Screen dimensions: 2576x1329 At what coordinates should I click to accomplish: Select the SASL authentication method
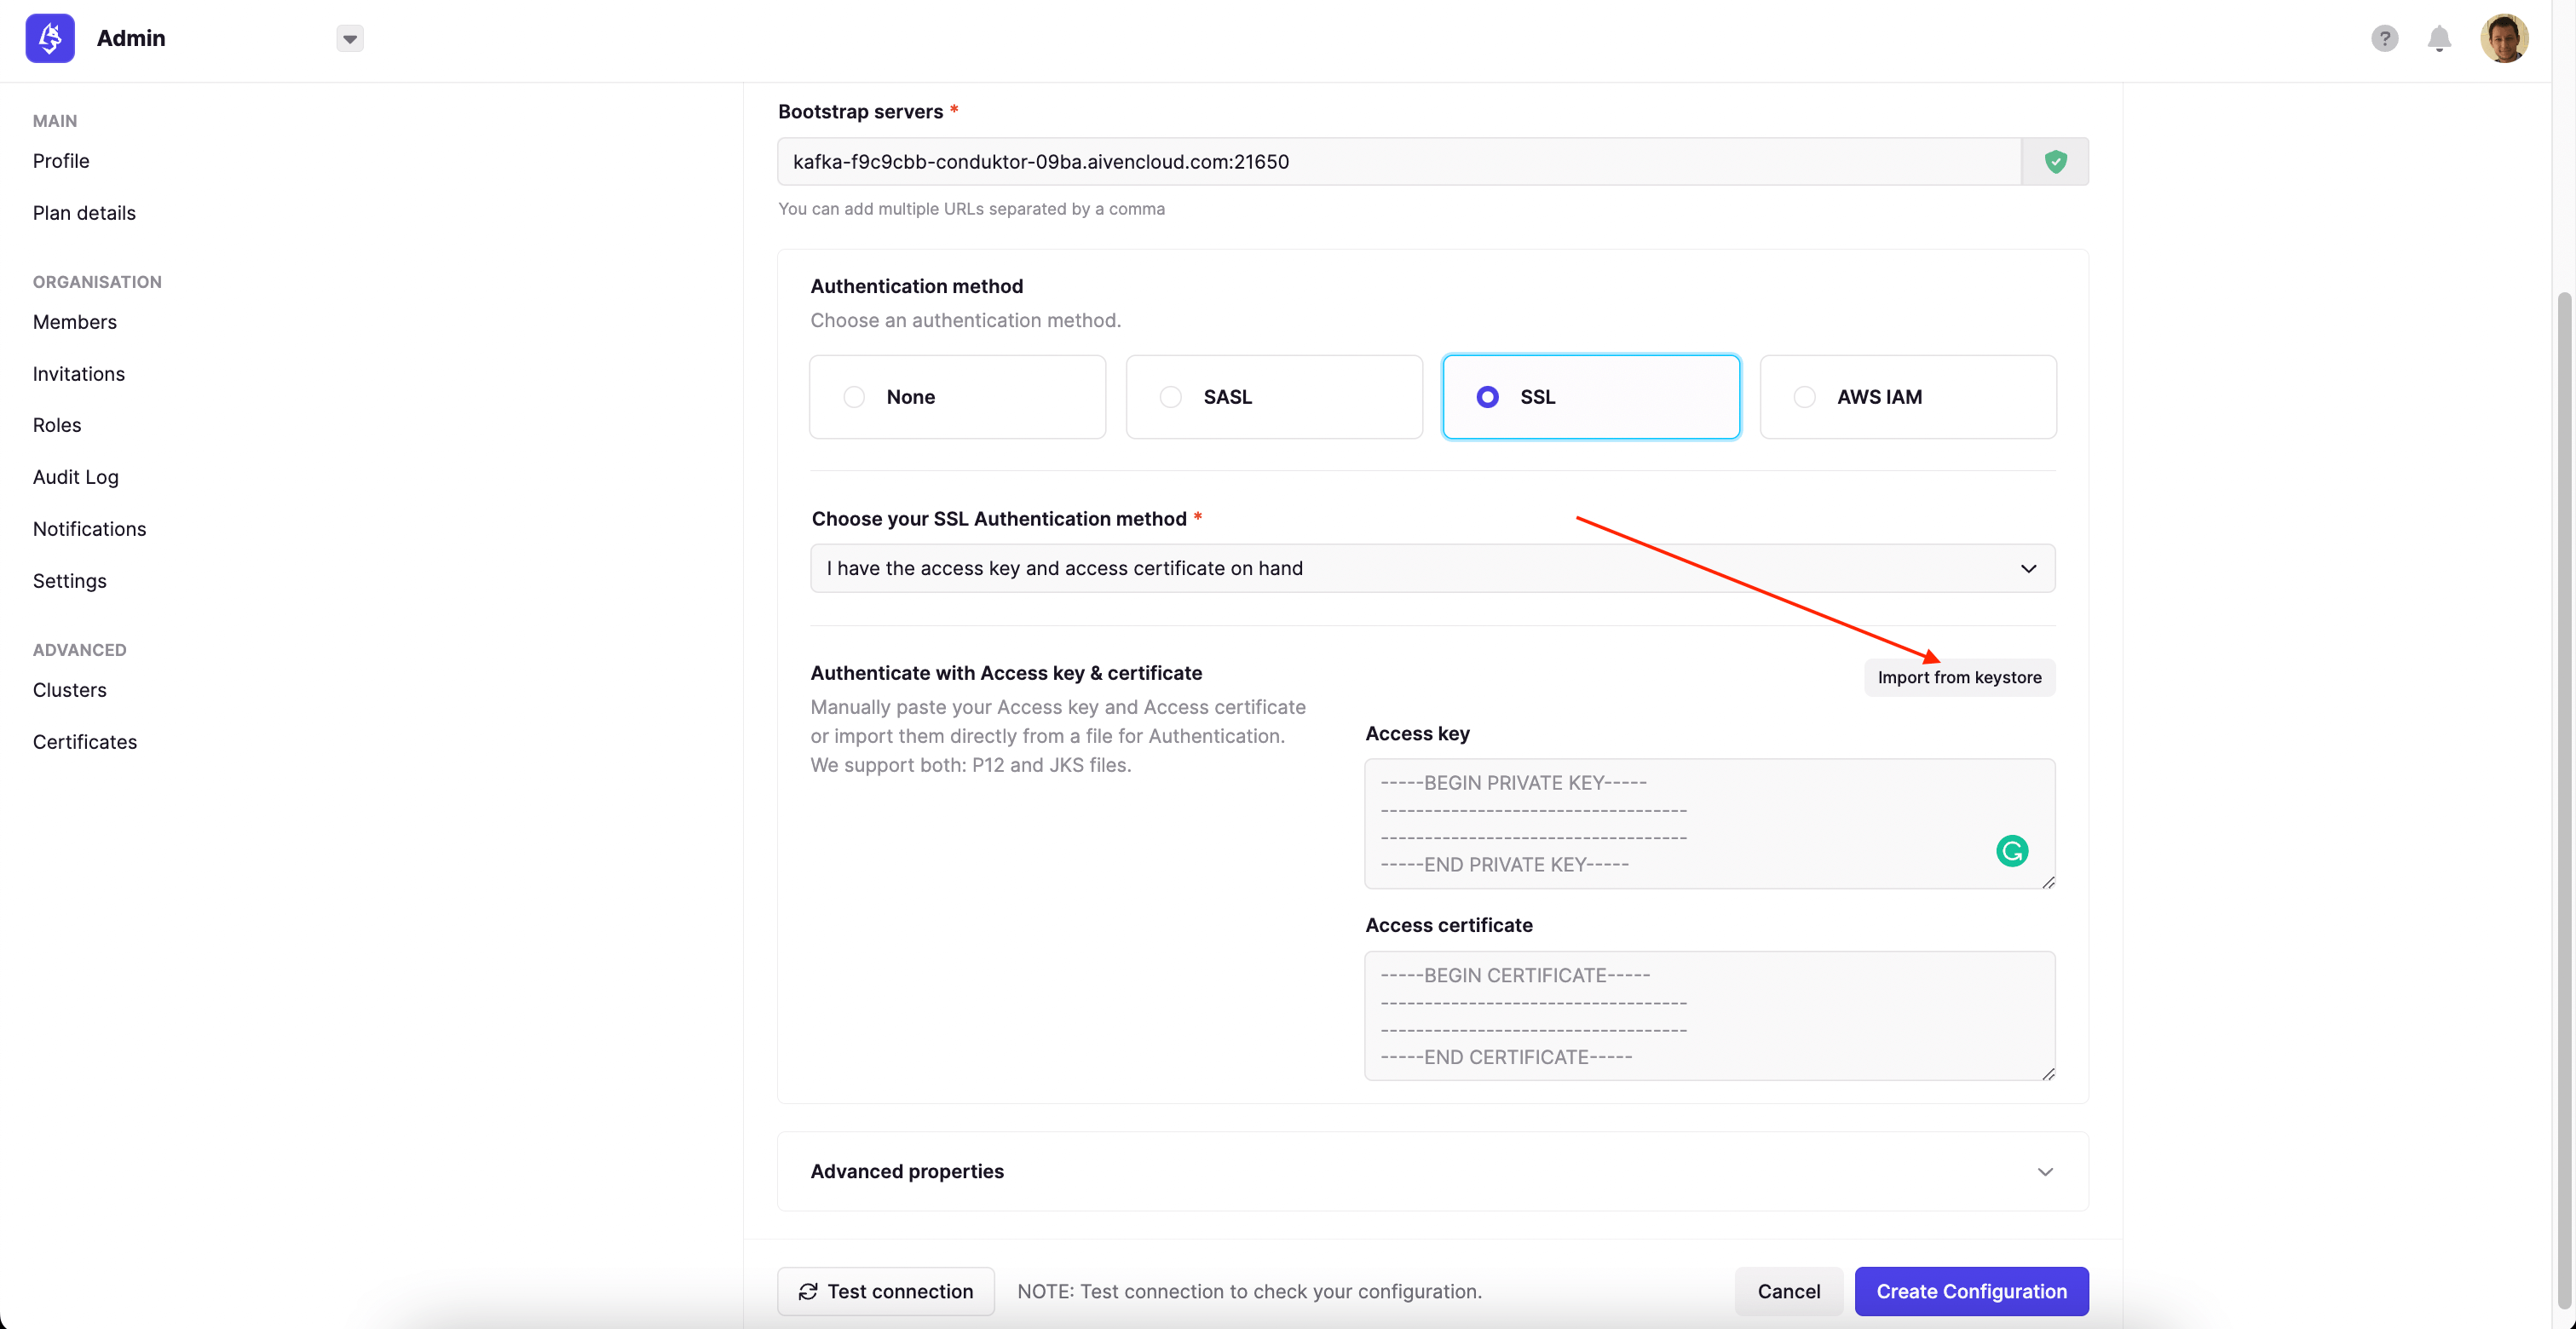[x=1274, y=397]
